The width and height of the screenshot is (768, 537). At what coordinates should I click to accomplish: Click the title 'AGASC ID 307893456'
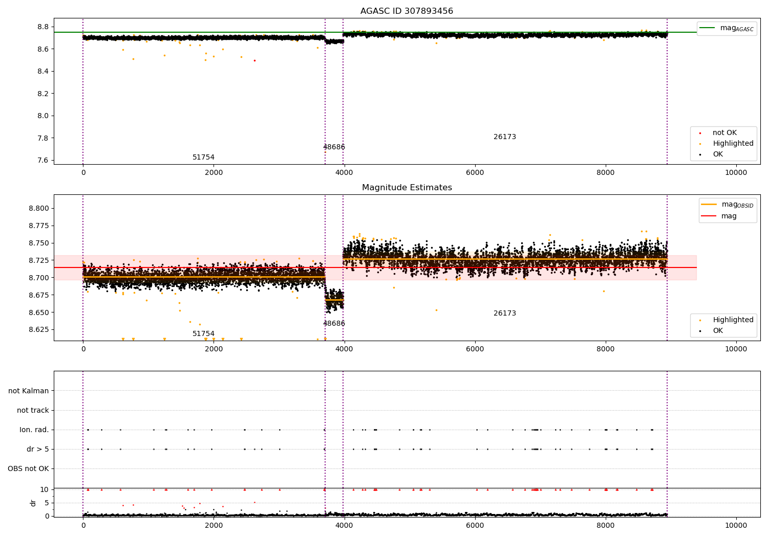407,11
